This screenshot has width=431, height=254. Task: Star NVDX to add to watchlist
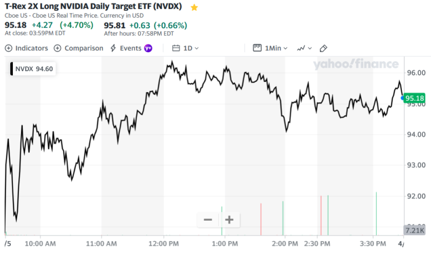pyautogui.click(x=194, y=8)
